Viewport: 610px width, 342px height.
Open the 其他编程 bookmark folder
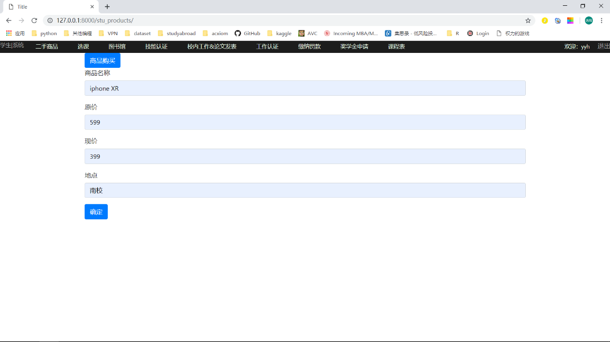point(77,33)
